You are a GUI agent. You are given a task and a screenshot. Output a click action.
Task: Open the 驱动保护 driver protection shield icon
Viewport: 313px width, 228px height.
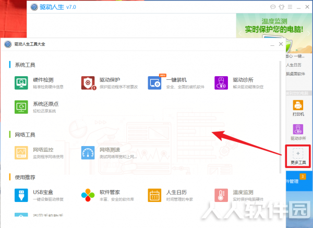click(x=88, y=83)
